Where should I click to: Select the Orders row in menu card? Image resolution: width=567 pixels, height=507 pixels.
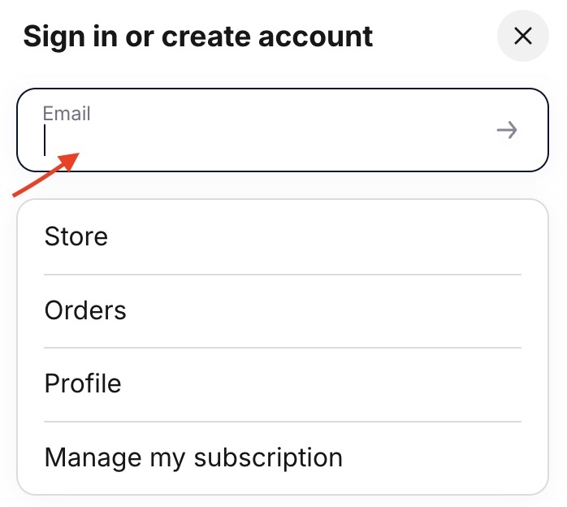coord(283,310)
